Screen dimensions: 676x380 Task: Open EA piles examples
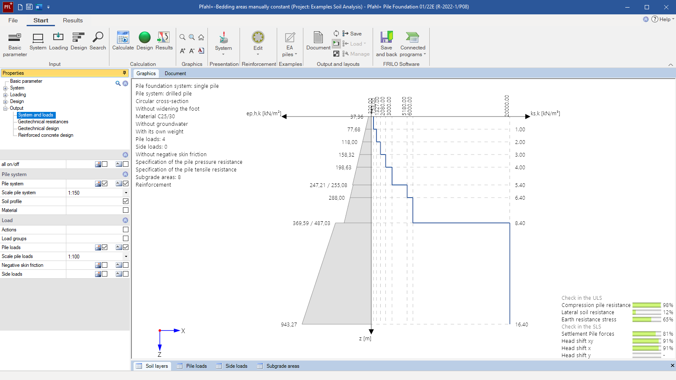click(x=290, y=44)
